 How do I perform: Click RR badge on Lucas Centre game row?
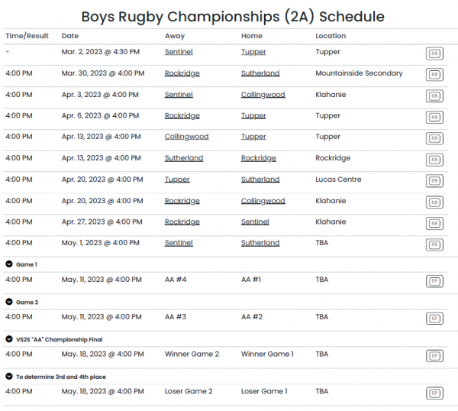pos(434,181)
